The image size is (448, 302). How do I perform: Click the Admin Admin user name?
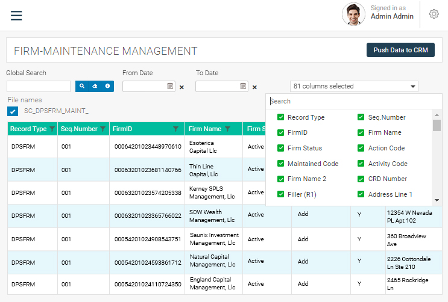(392, 16)
